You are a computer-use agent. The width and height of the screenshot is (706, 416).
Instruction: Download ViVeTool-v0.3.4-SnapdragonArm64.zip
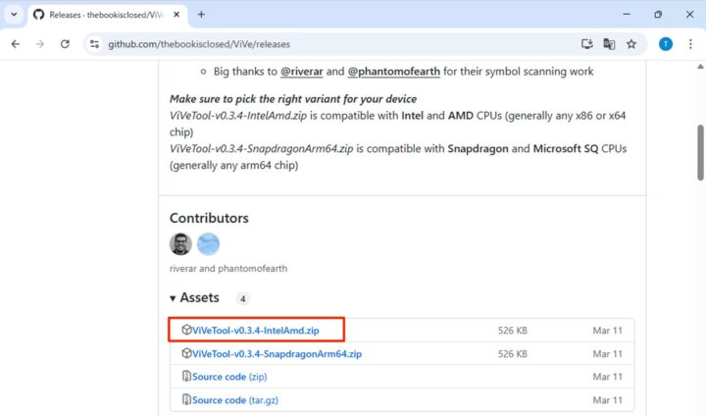point(277,354)
